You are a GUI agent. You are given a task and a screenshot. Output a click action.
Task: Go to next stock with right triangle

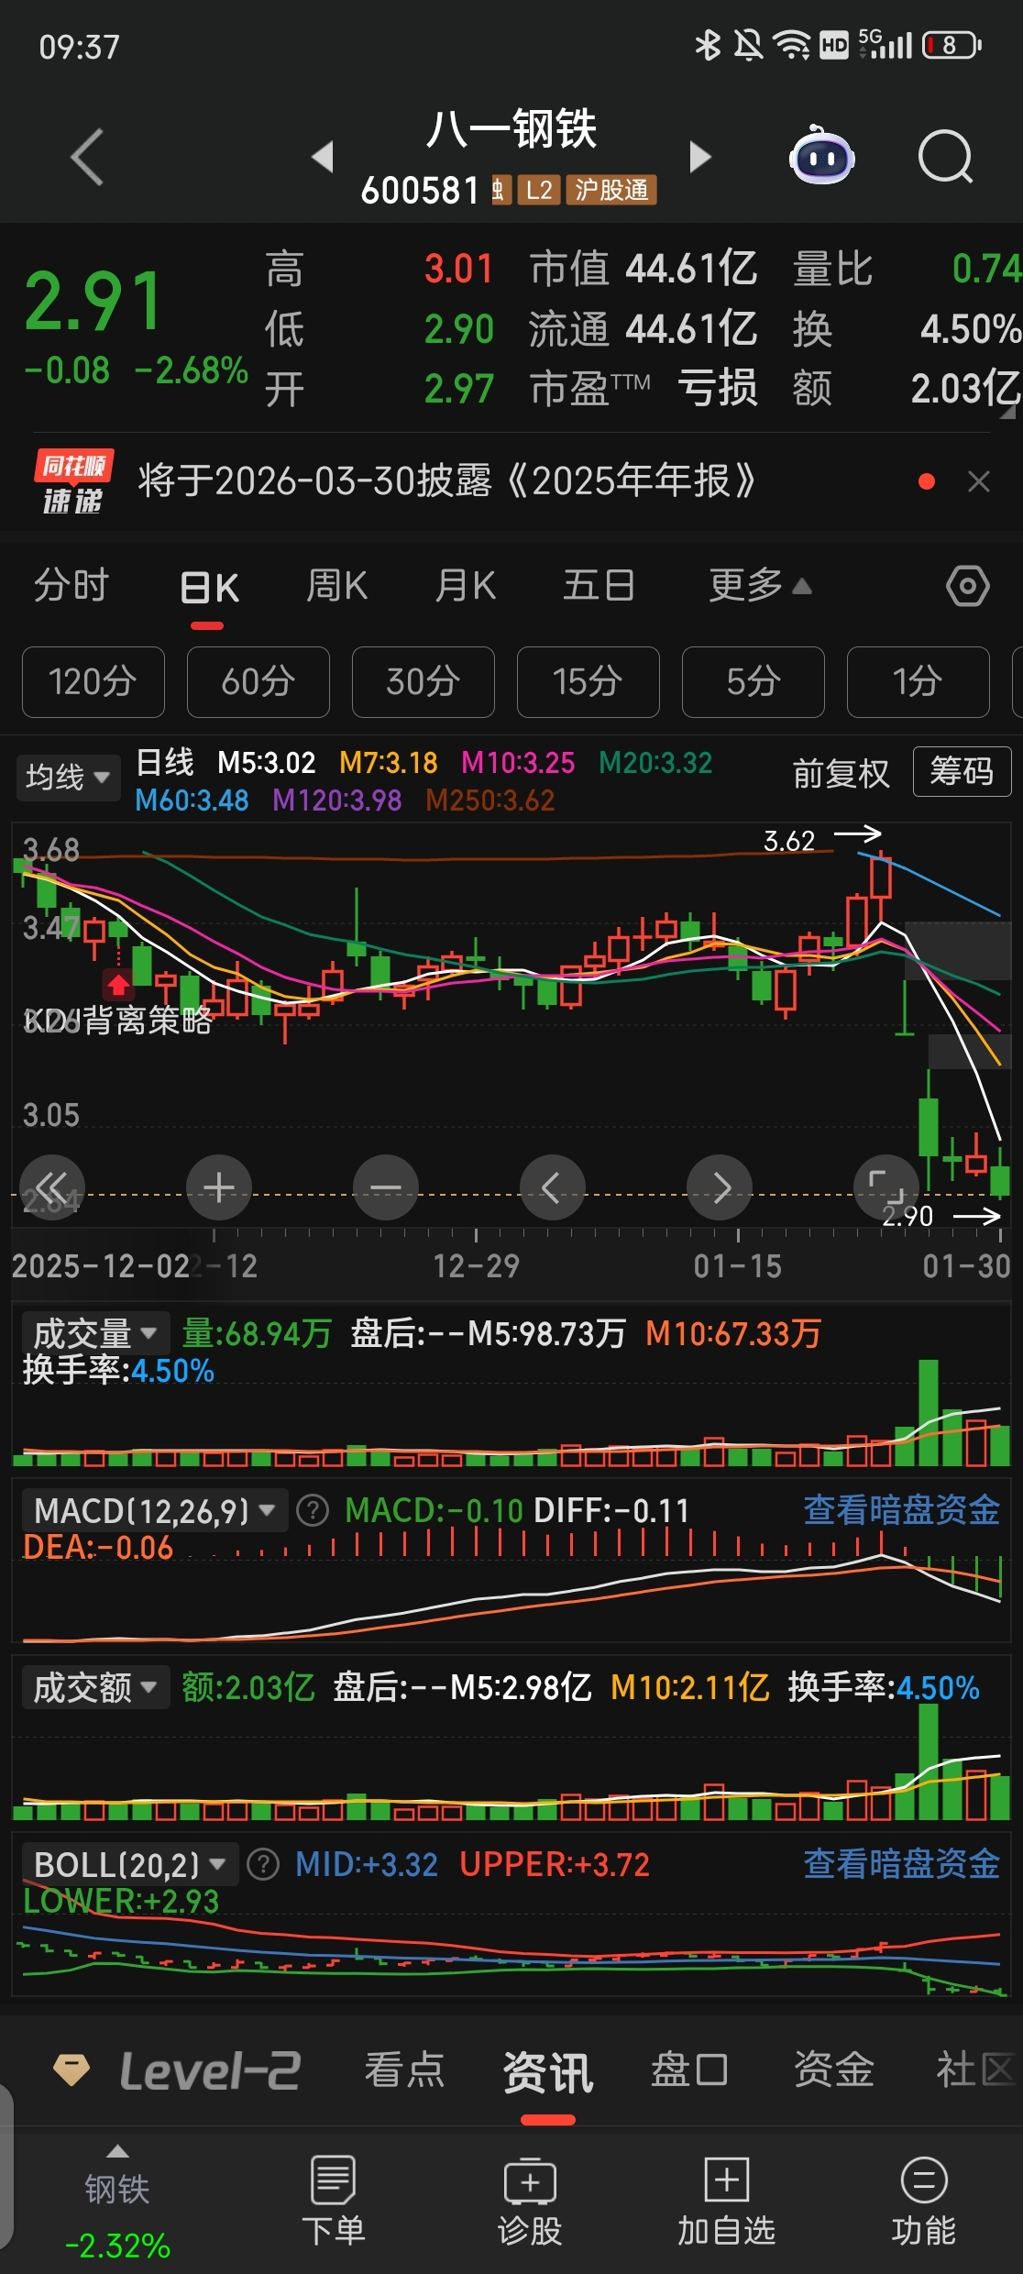[700, 157]
